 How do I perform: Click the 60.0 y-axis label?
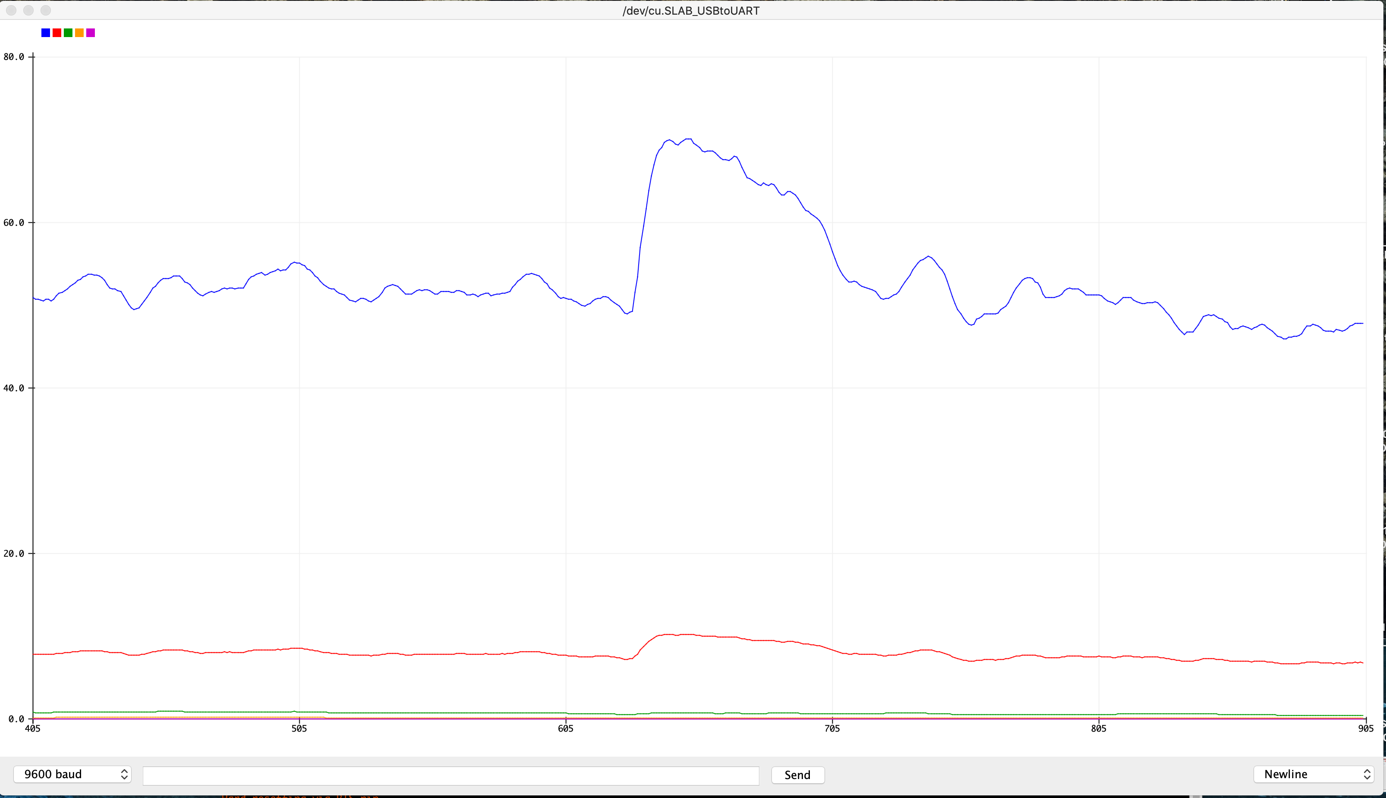14,222
